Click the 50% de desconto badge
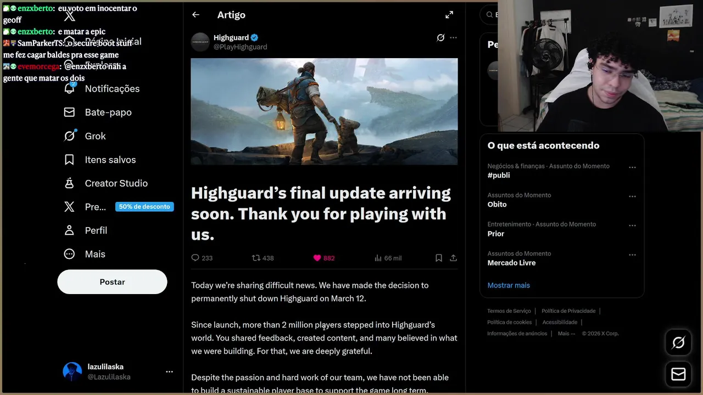This screenshot has height=395, width=703. tap(144, 207)
